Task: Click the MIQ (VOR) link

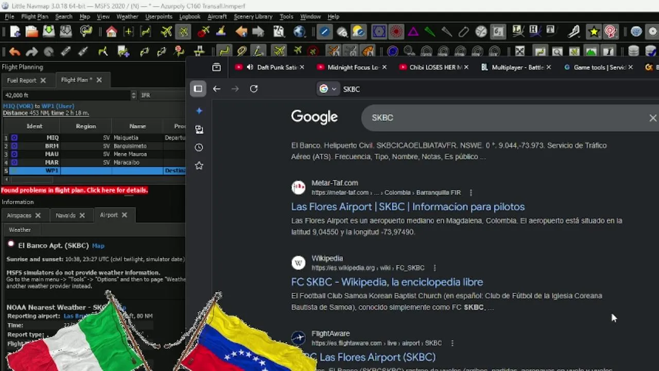Action: [x=18, y=106]
